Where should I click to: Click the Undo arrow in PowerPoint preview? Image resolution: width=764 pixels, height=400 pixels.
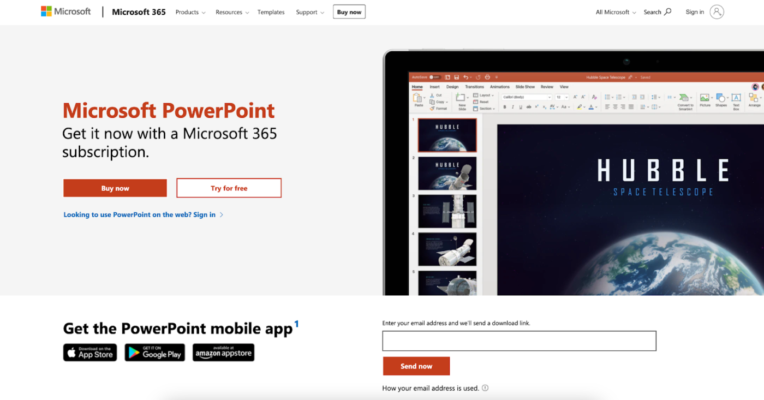[465, 77]
